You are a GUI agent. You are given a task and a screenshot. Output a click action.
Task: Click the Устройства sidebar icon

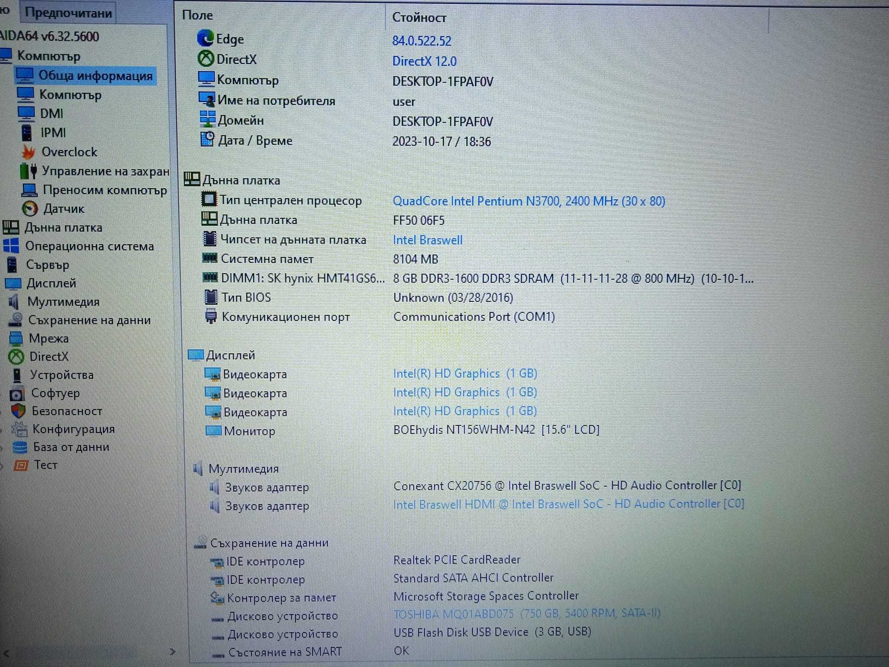click(x=17, y=375)
